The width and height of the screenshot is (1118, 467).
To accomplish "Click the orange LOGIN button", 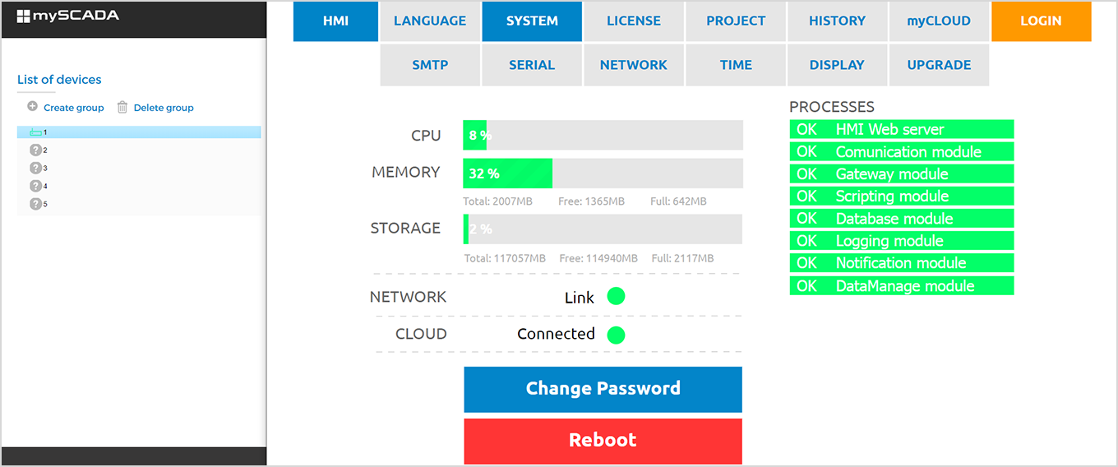I will click(x=1041, y=21).
